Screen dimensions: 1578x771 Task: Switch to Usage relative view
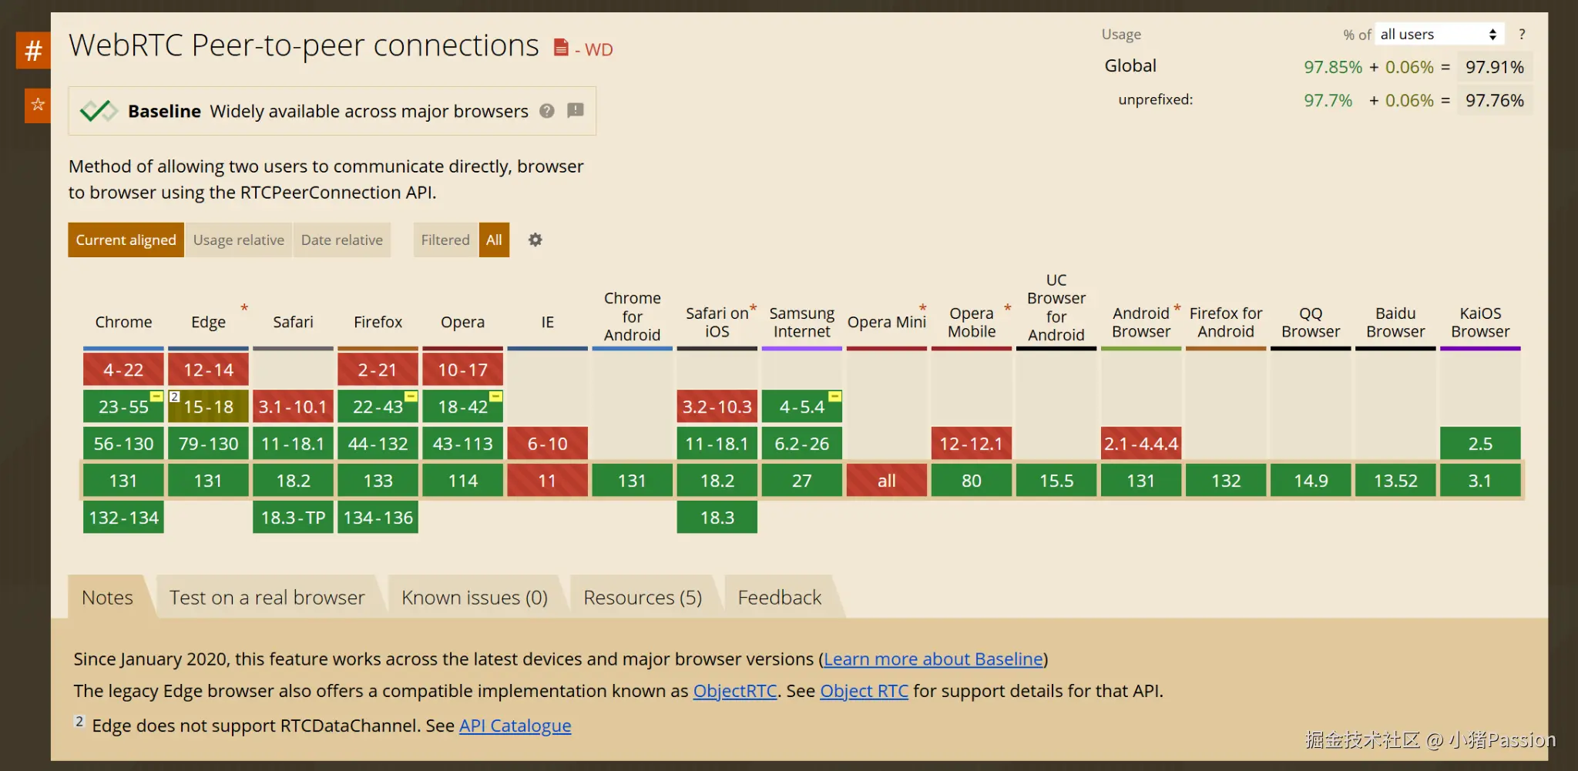tap(238, 240)
